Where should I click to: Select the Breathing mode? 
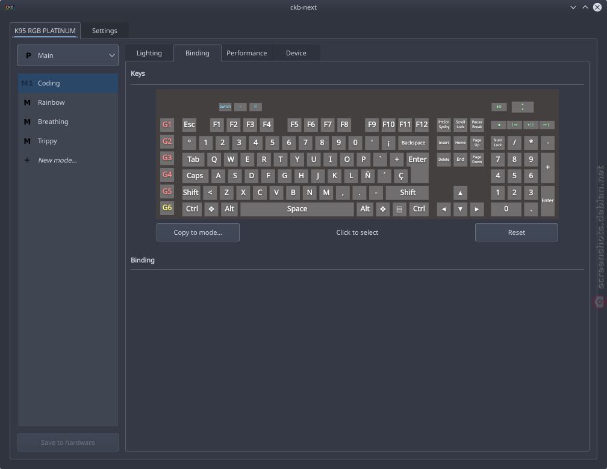pos(68,122)
